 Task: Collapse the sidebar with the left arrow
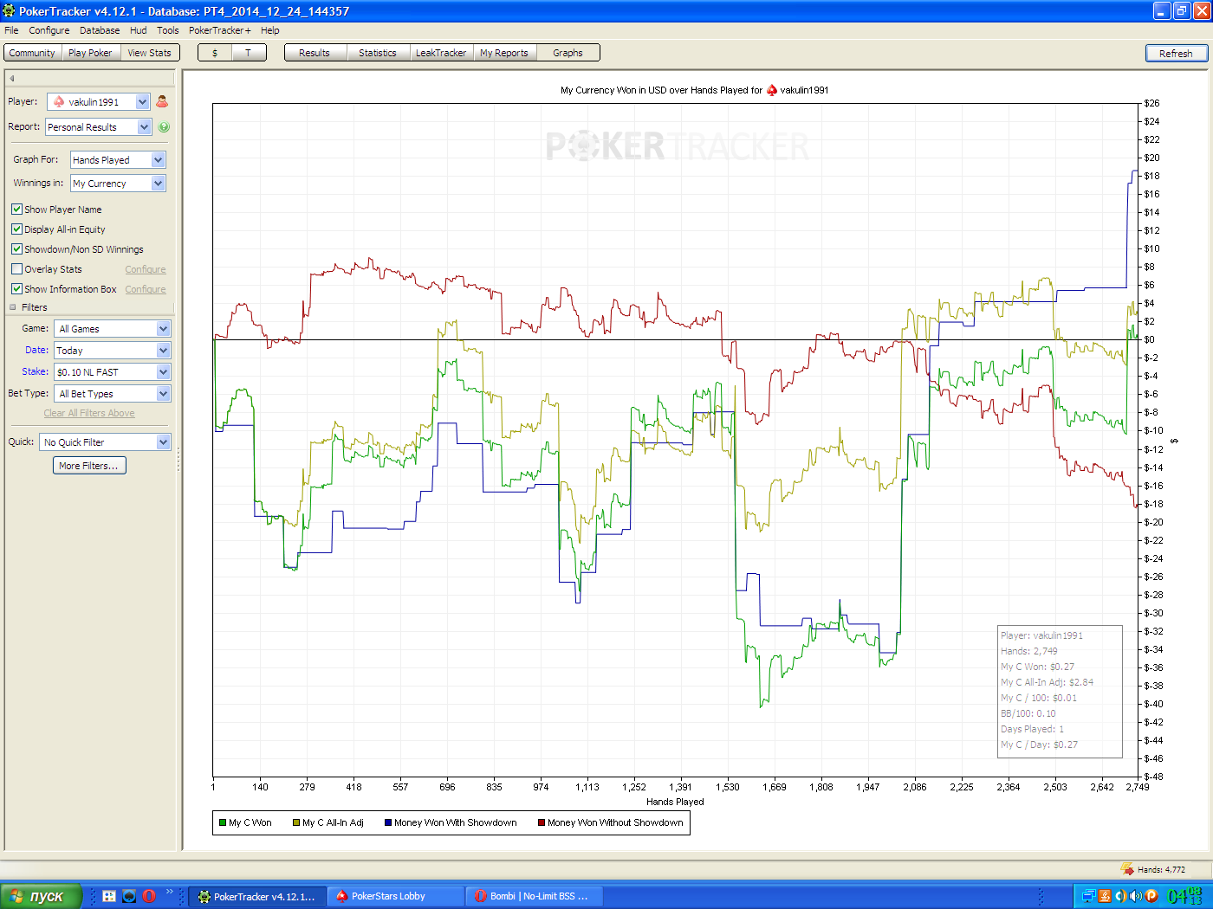tap(12, 79)
